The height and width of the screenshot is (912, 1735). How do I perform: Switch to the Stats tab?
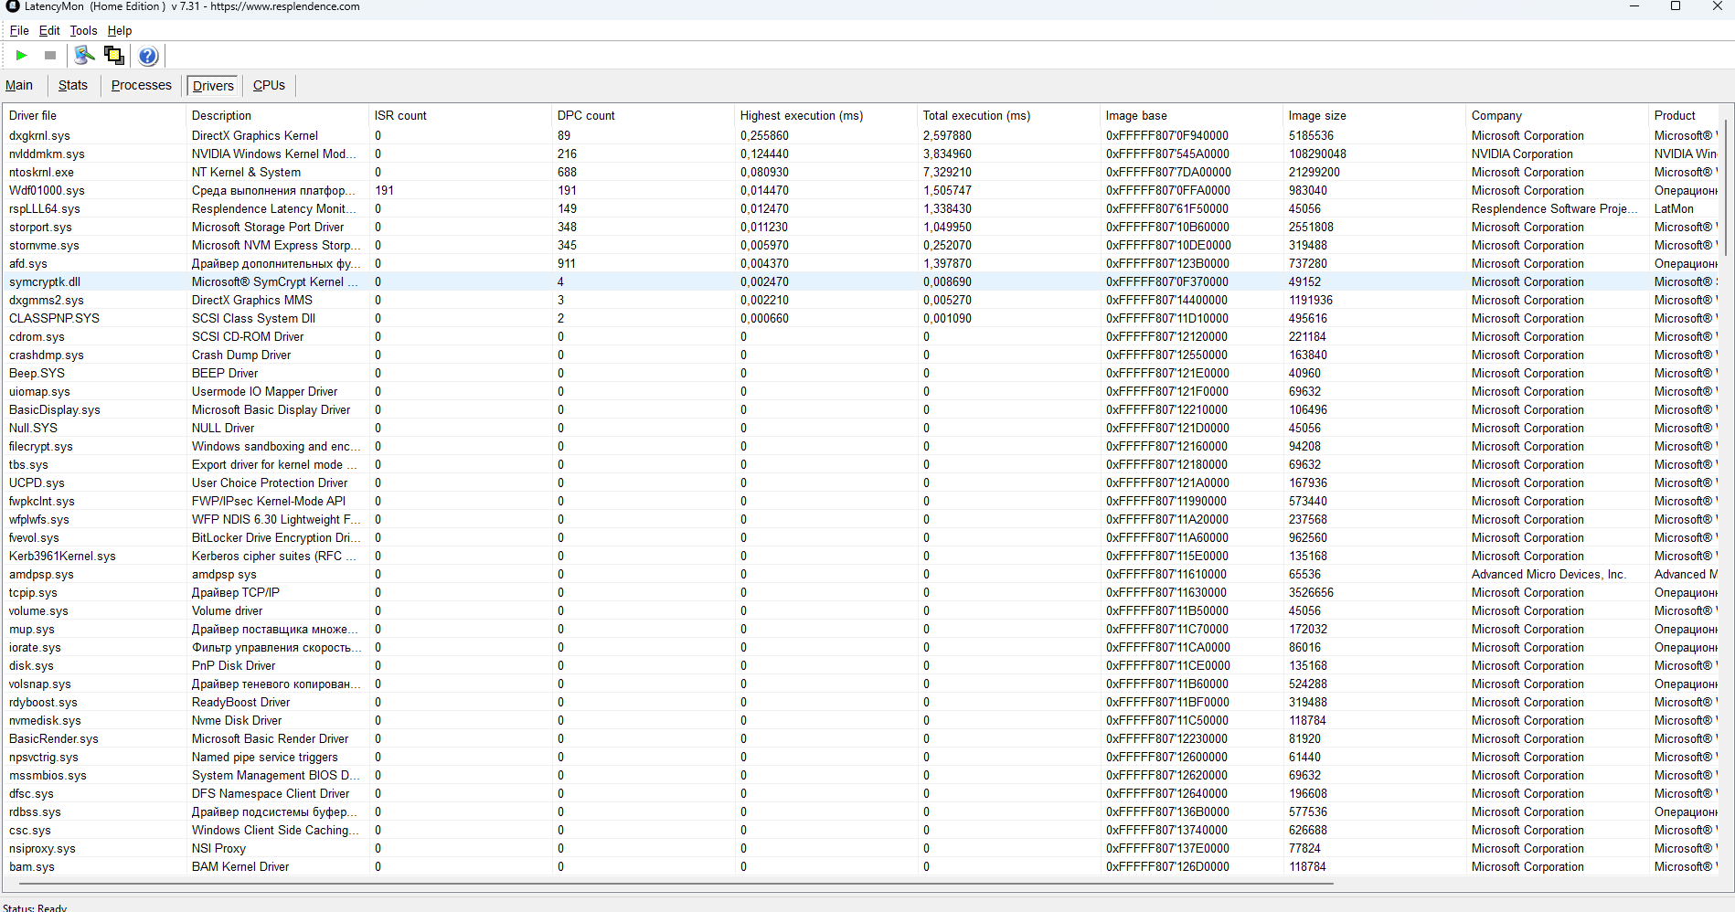73,85
